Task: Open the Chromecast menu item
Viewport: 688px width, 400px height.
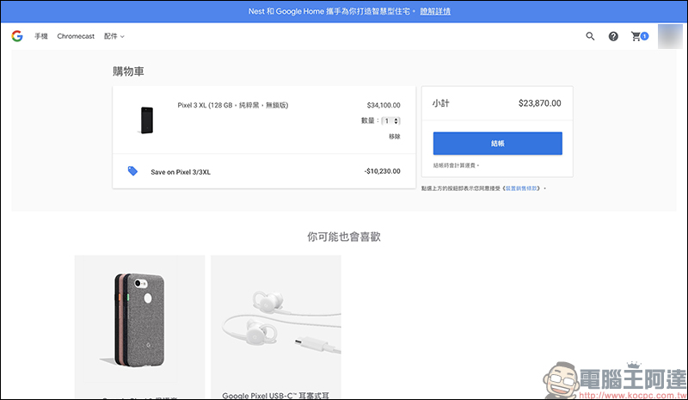Action: [x=76, y=36]
